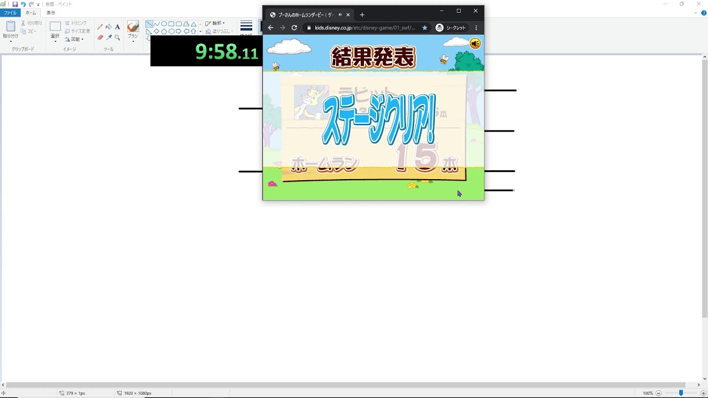Open Paint help question mark icon
708x398 pixels.
click(x=704, y=13)
